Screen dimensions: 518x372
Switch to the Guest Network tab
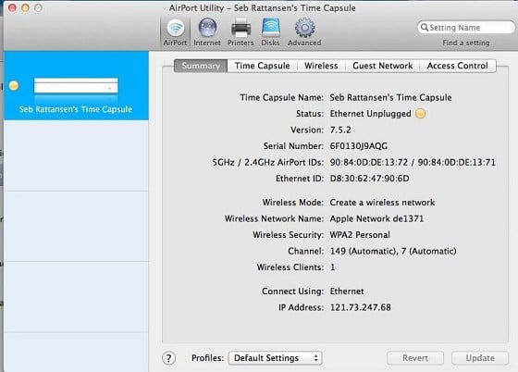click(383, 66)
